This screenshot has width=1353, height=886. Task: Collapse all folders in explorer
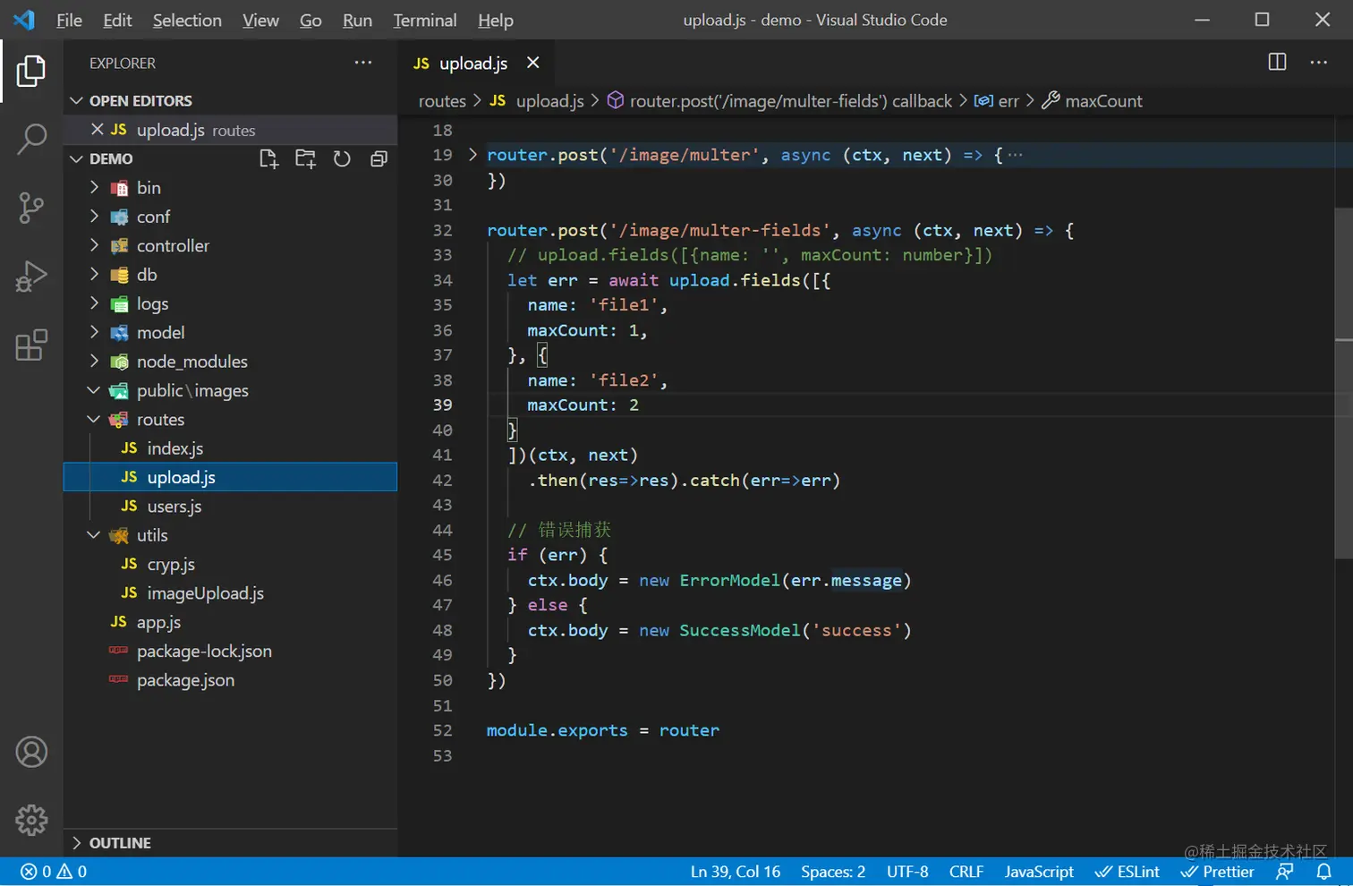[379, 159]
